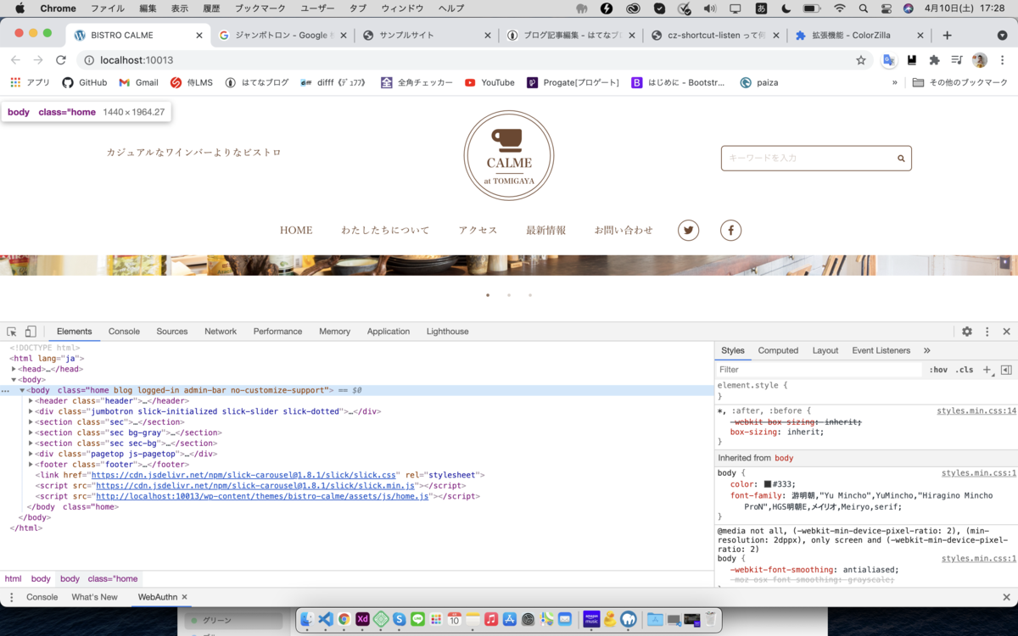Open the Event Listeners tab

[x=881, y=350]
